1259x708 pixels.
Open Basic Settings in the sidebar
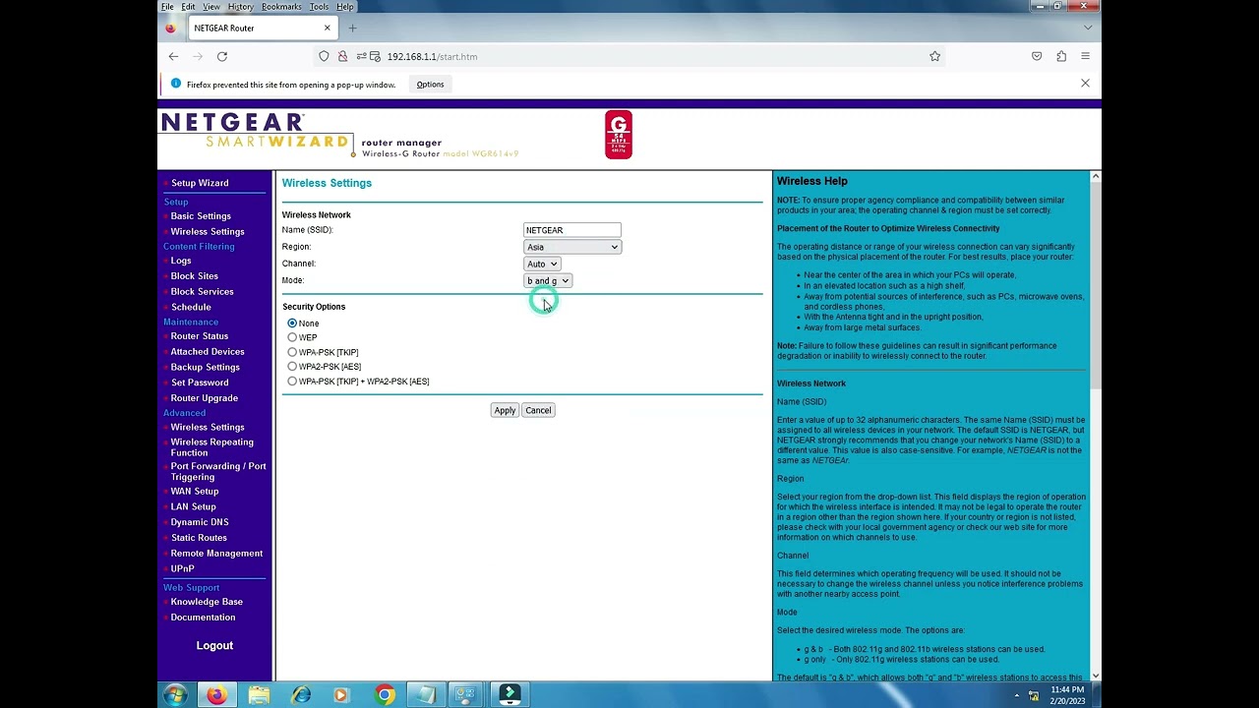(201, 216)
